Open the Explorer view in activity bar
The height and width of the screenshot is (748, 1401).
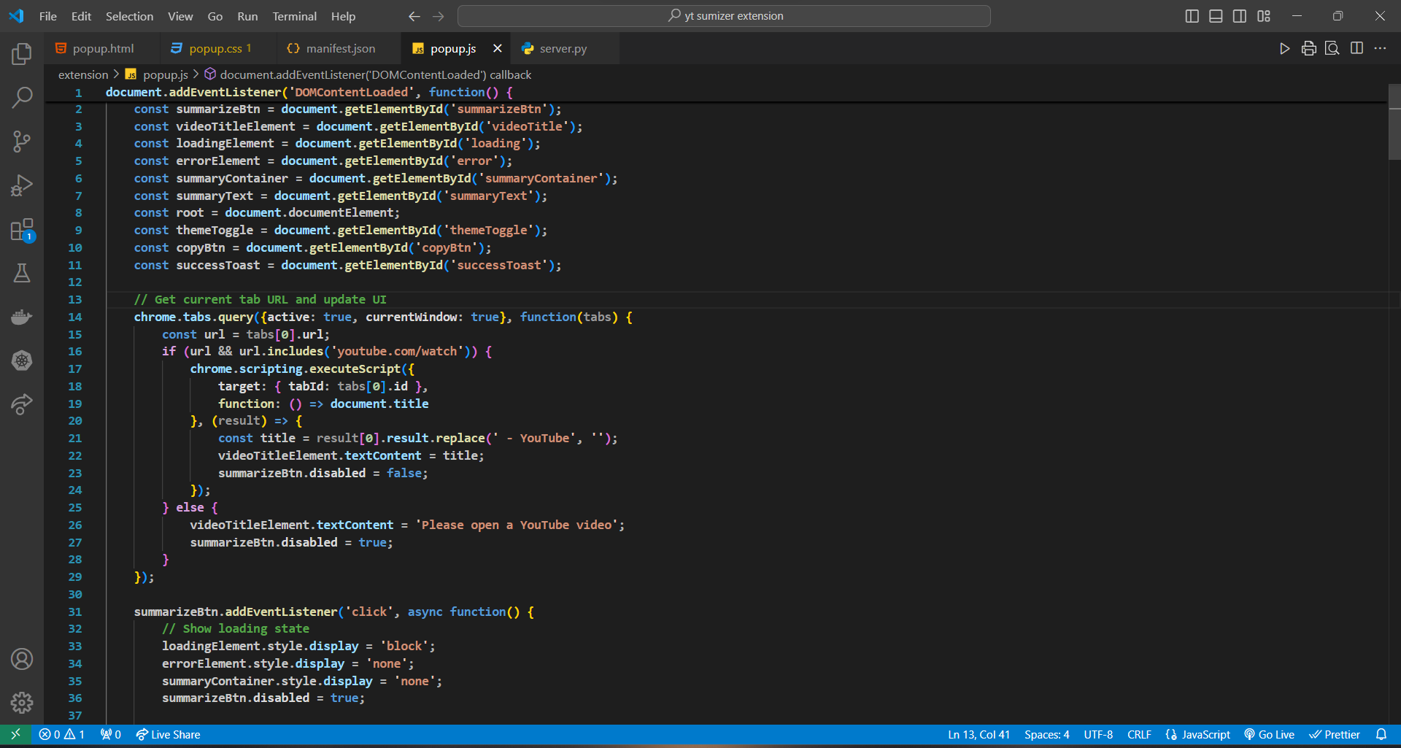point(22,53)
